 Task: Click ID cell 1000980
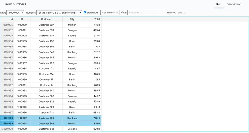[22, 25]
